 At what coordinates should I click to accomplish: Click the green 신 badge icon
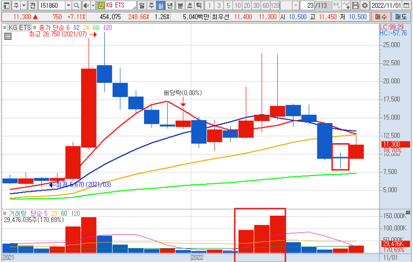pyautogui.click(x=101, y=5)
